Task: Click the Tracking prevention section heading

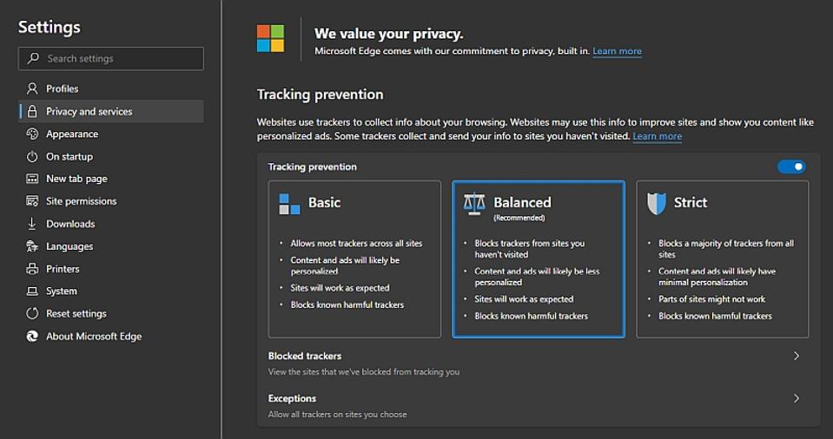Action: pyautogui.click(x=320, y=94)
